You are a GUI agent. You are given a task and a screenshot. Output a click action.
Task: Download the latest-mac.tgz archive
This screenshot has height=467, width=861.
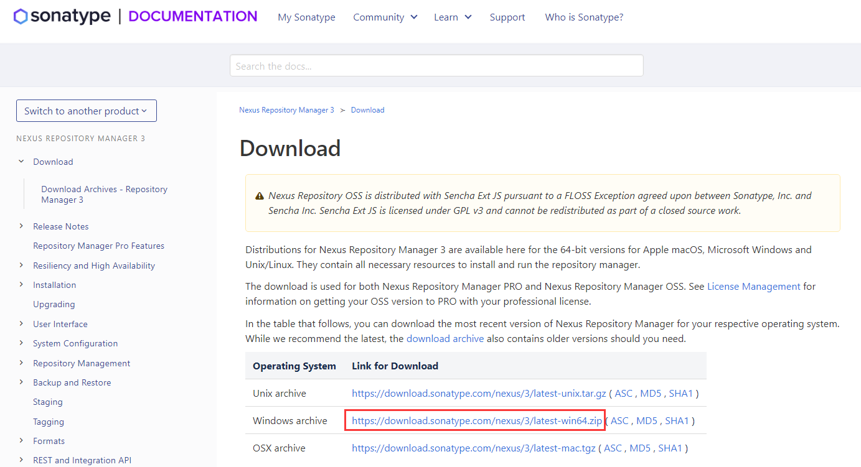(x=474, y=448)
